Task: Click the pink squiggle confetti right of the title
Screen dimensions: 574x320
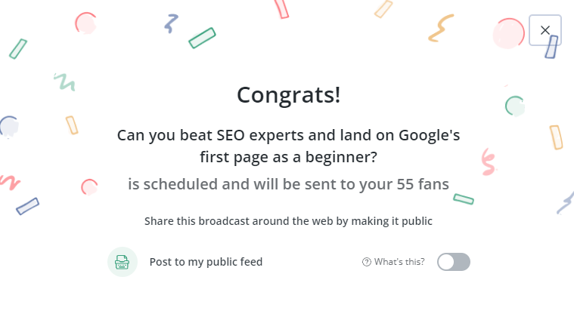Action: 489,161
